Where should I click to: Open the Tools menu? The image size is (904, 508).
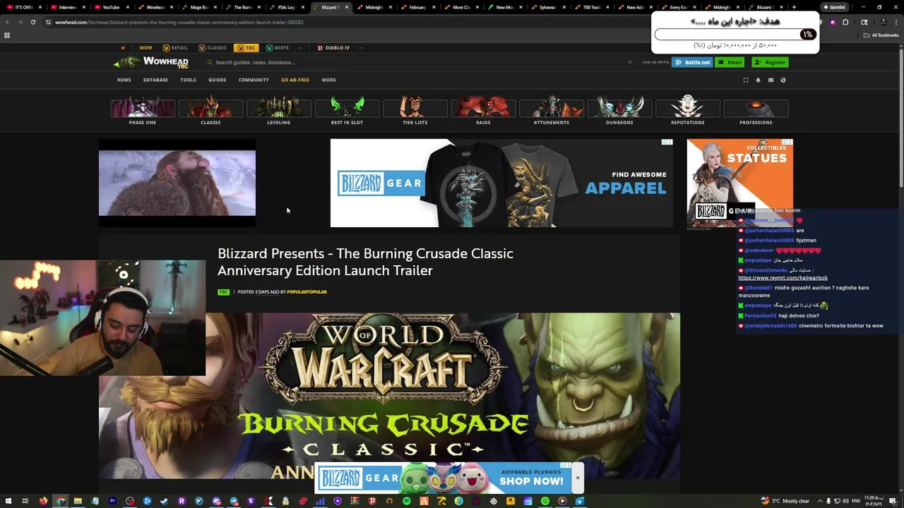(x=188, y=80)
